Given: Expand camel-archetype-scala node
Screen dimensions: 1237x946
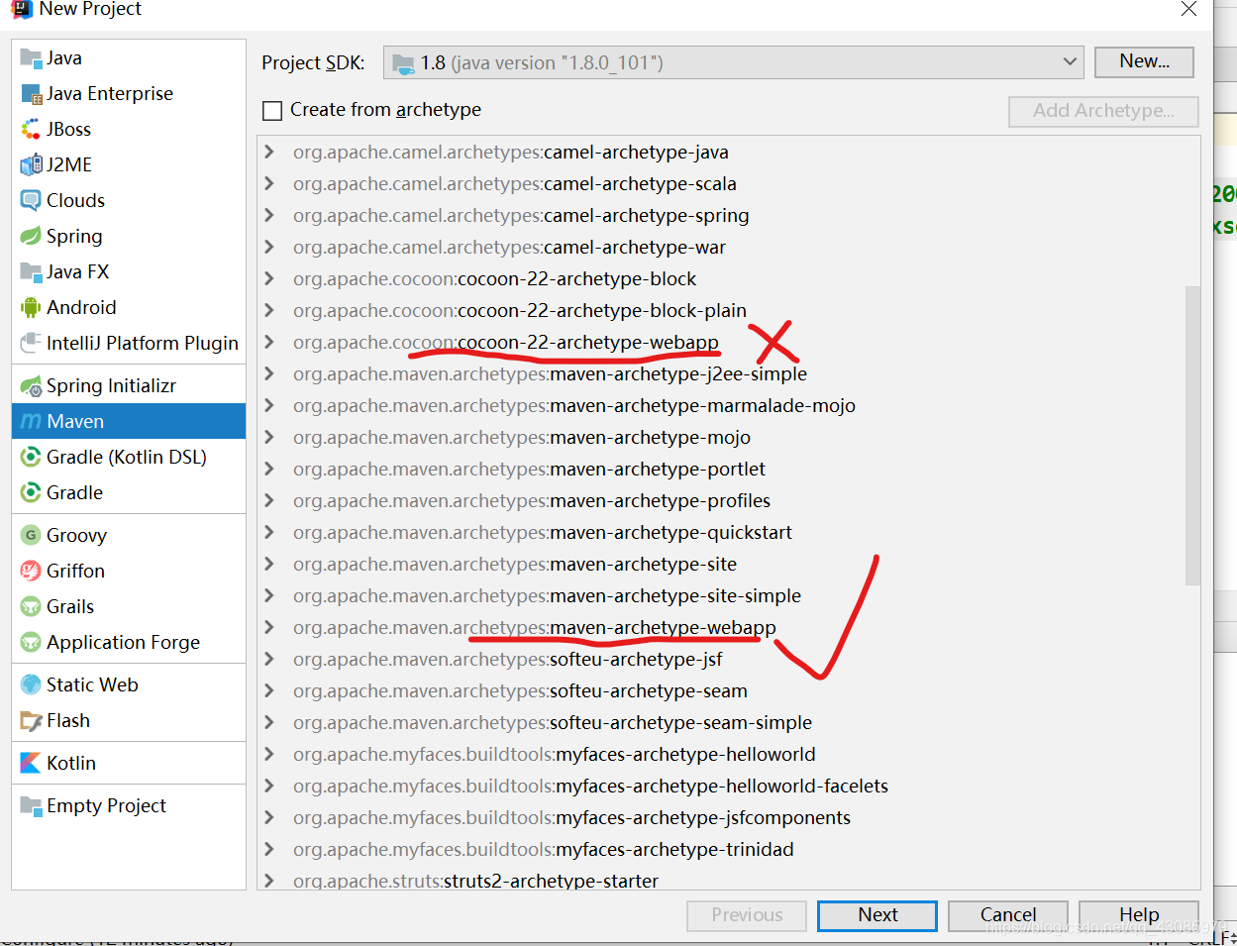Looking at the screenshot, I should click(x=268, y=183).
